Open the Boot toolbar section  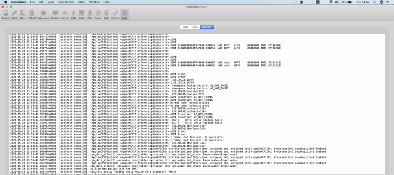click(23, 15)
